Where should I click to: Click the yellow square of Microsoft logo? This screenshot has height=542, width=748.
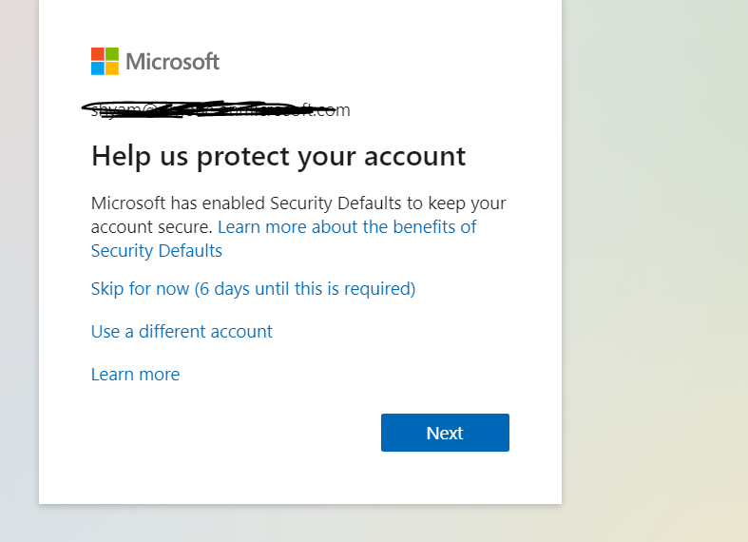pyautogui.click(x=112, y=68)
